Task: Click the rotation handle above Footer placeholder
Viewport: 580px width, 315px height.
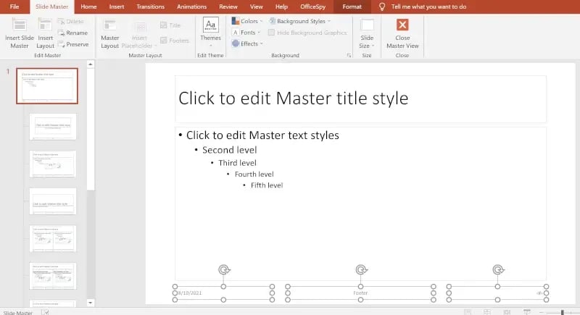Action: tap(360, 270)
